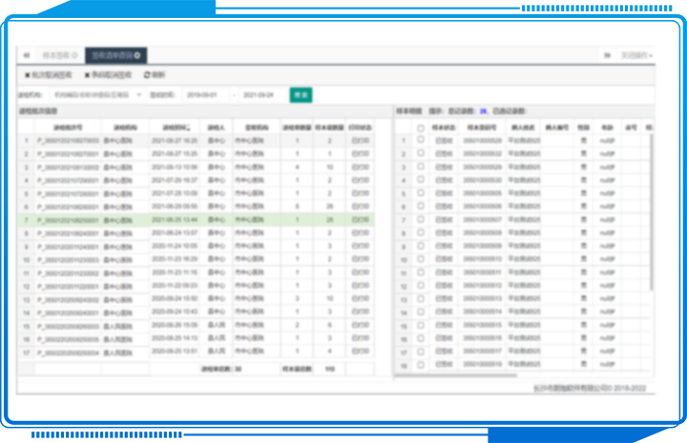
Task: Close the first tab via its close icon
Action: 76,55
